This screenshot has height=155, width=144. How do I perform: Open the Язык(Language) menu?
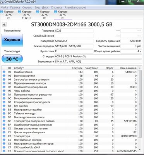click(75, 7)
